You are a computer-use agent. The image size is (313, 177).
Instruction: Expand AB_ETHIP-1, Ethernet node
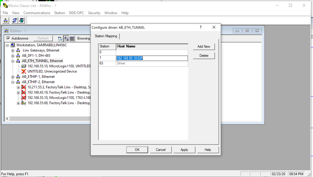pos(13,77)
